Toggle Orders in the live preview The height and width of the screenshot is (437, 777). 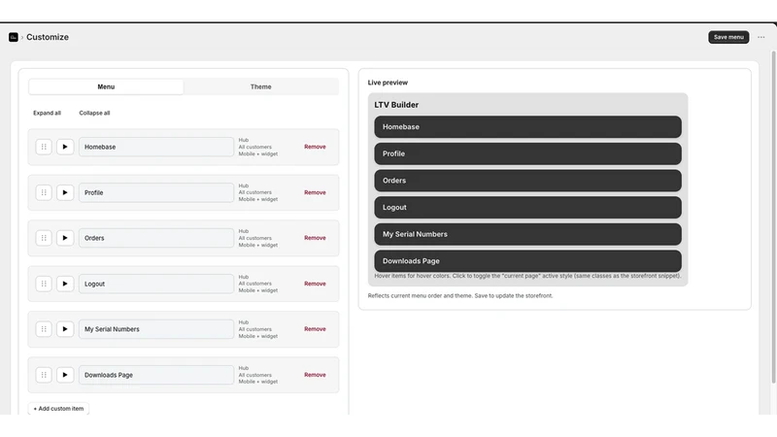(x=527, y=181)
